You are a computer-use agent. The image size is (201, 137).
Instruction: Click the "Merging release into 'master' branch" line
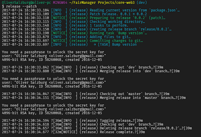point(94,98)
